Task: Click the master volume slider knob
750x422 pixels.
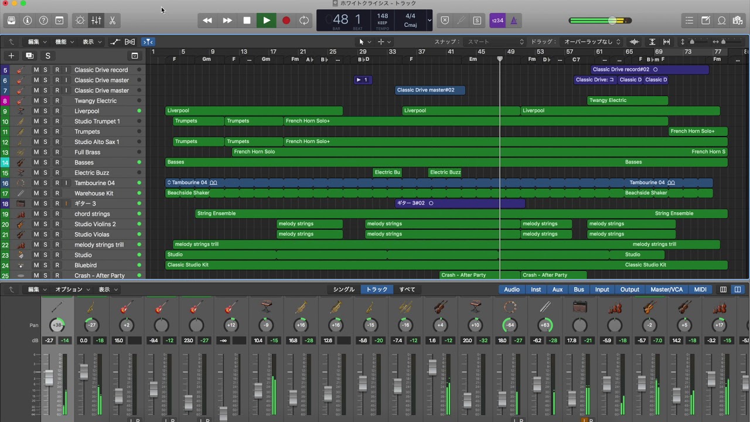Action: pos(613,21)
